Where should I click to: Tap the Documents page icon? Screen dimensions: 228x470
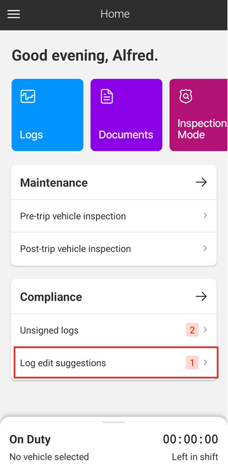[x=107, y=96]
